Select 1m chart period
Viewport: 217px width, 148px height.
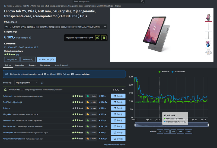point(160,131)
